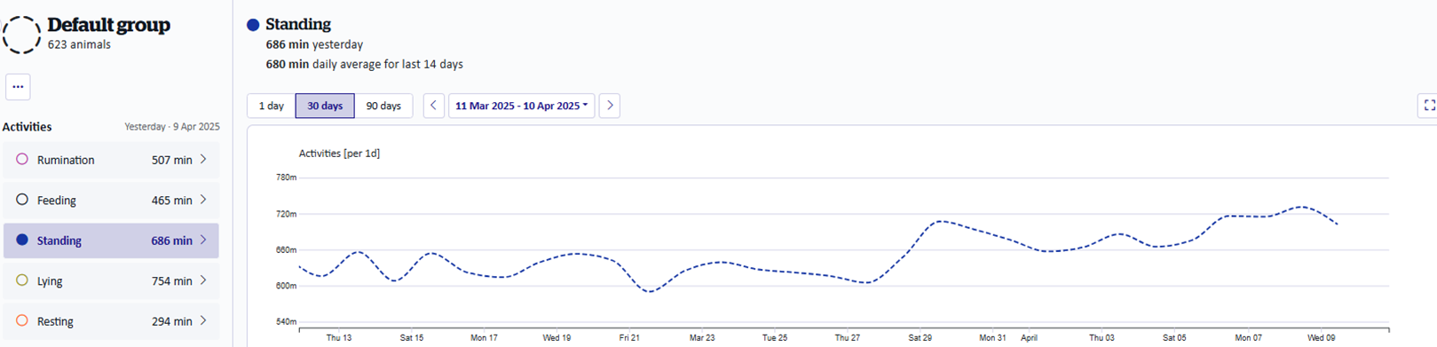This screenshot has height=347, width=1437.
Task: Click the Default group dashed circle icon
Action: coord(21,35)
